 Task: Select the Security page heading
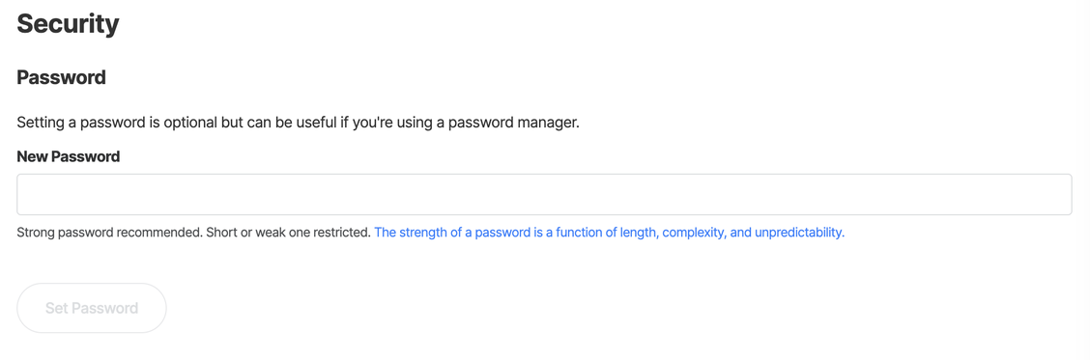pyautogui.click(x=68, y=23)
